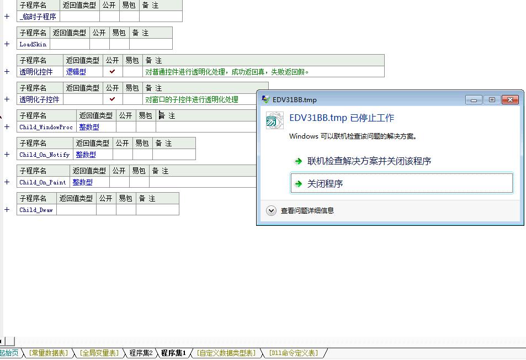Maximize the EDV31BB.tmp dialog
Image resolution: width=526 pixels, height=360 pixels.
pyautogui.click(x=492, y=99)
